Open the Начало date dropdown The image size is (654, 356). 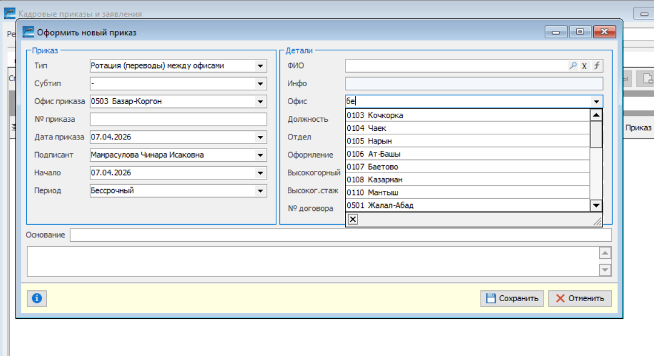click(260, 173)
